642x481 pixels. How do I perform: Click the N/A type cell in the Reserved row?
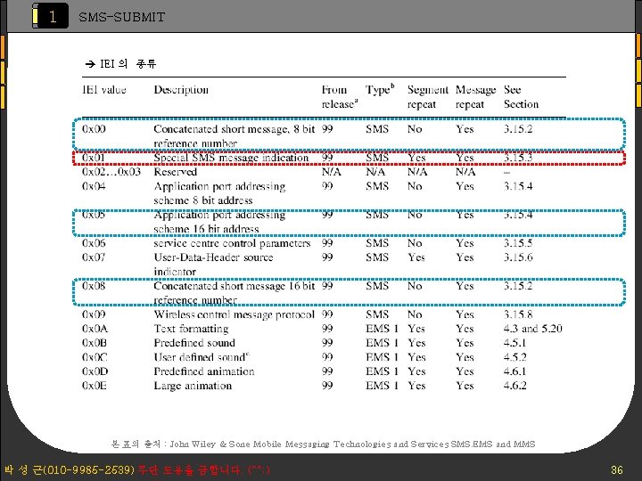tap(375, 172)
